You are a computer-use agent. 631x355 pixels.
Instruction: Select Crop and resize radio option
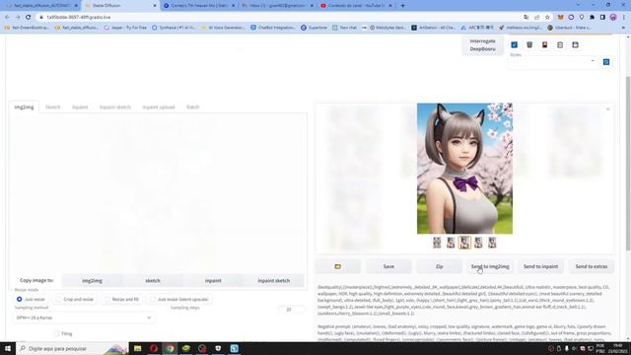[x=75, y=300]
